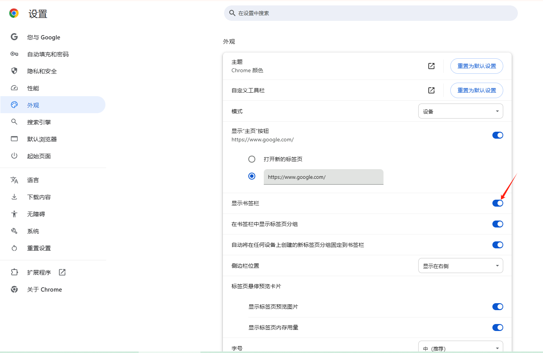543x353 pixels.
Task: Open 语言 settings
Action: click(x=53, y=180)
